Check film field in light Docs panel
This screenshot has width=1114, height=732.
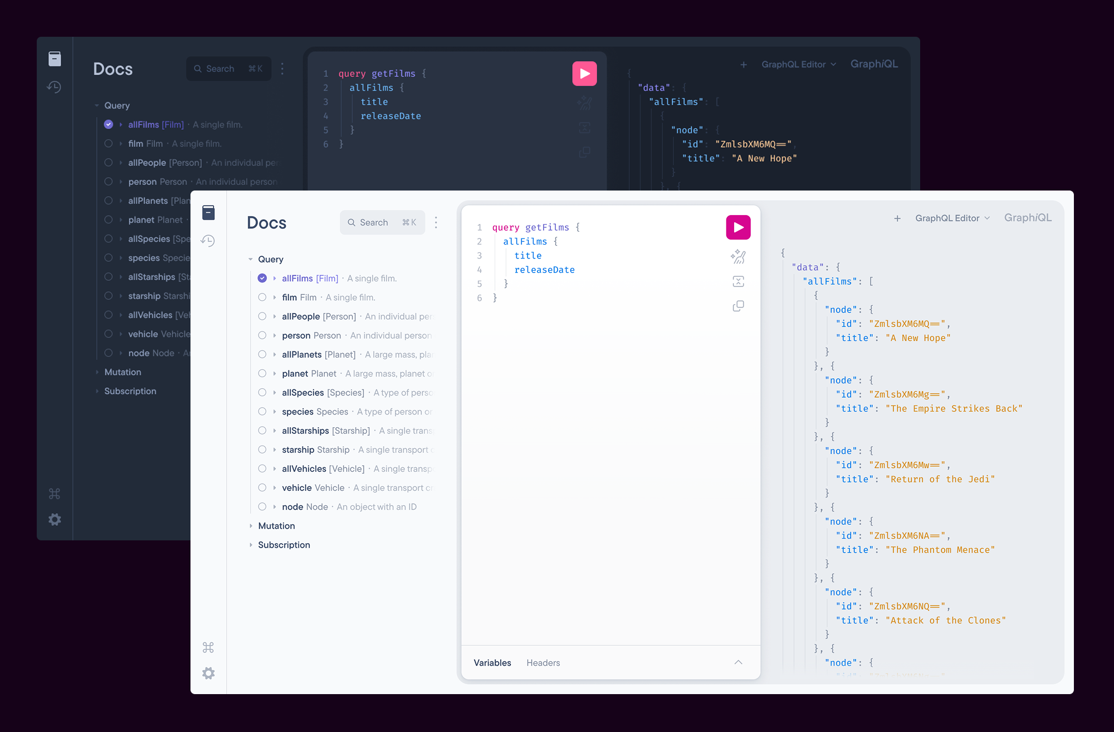(262, 297)
